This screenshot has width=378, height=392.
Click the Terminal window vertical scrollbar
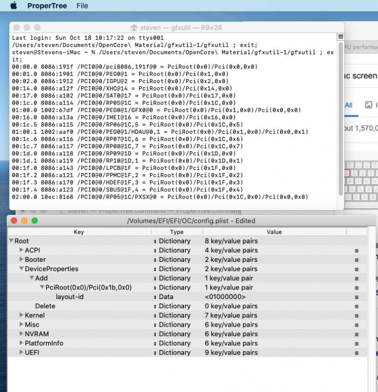point(340,119)
